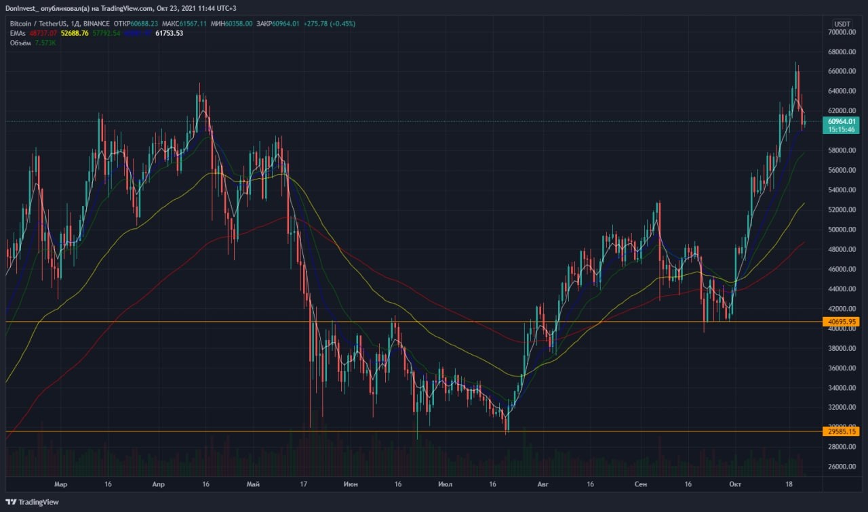Click the 26000.00 price axis label

[x=842, y=467]
